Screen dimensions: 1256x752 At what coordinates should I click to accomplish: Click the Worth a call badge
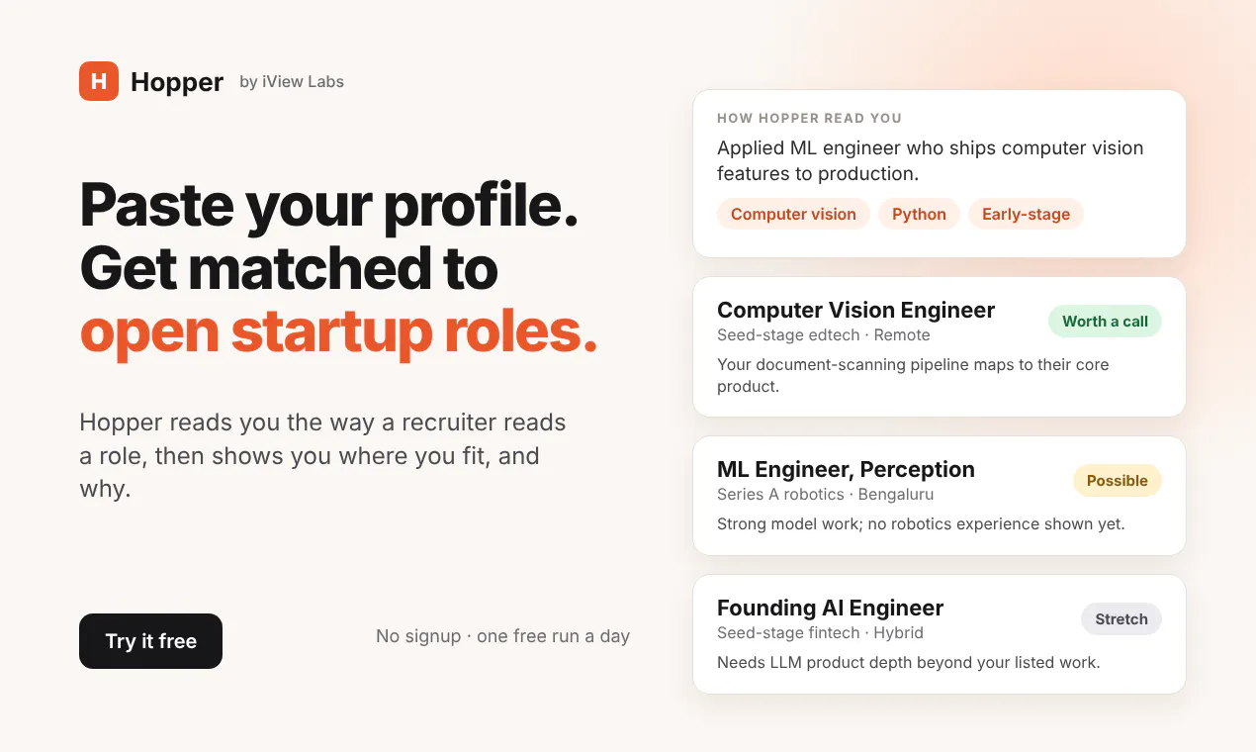(1105, 322)
